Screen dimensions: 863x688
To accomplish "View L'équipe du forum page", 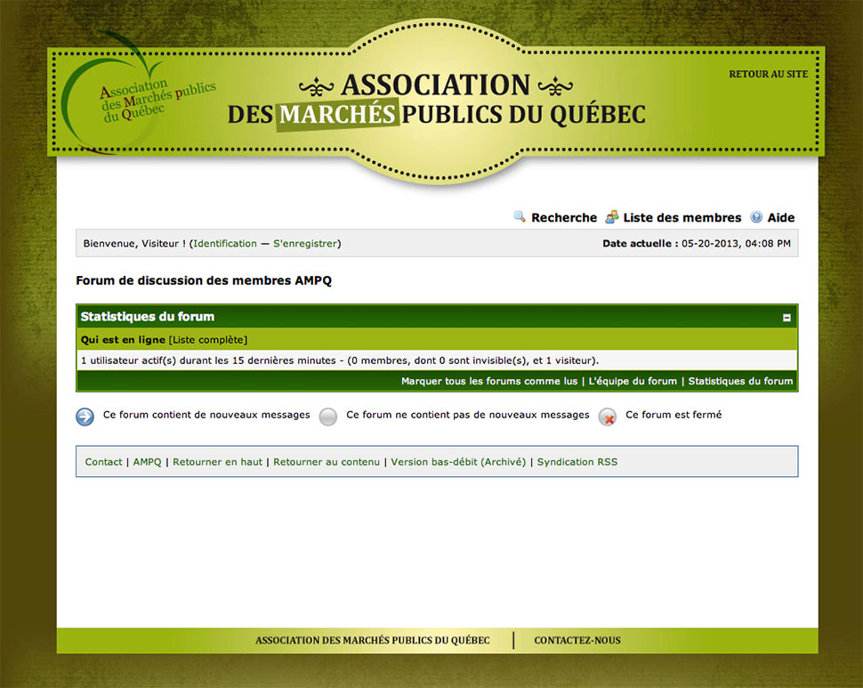I will (x=633, y=381).
